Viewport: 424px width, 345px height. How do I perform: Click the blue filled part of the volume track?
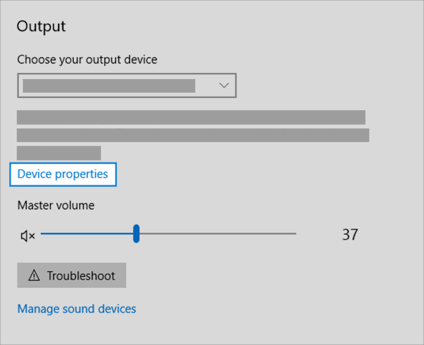[87, 233]
